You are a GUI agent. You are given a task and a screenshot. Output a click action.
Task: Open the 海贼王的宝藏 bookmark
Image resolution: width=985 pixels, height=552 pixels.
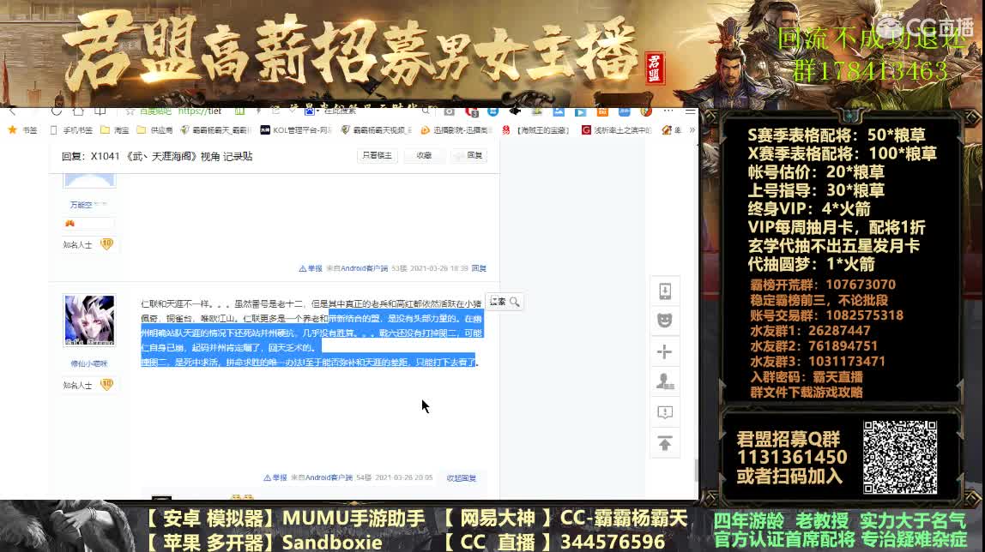(x=535, y=129)
